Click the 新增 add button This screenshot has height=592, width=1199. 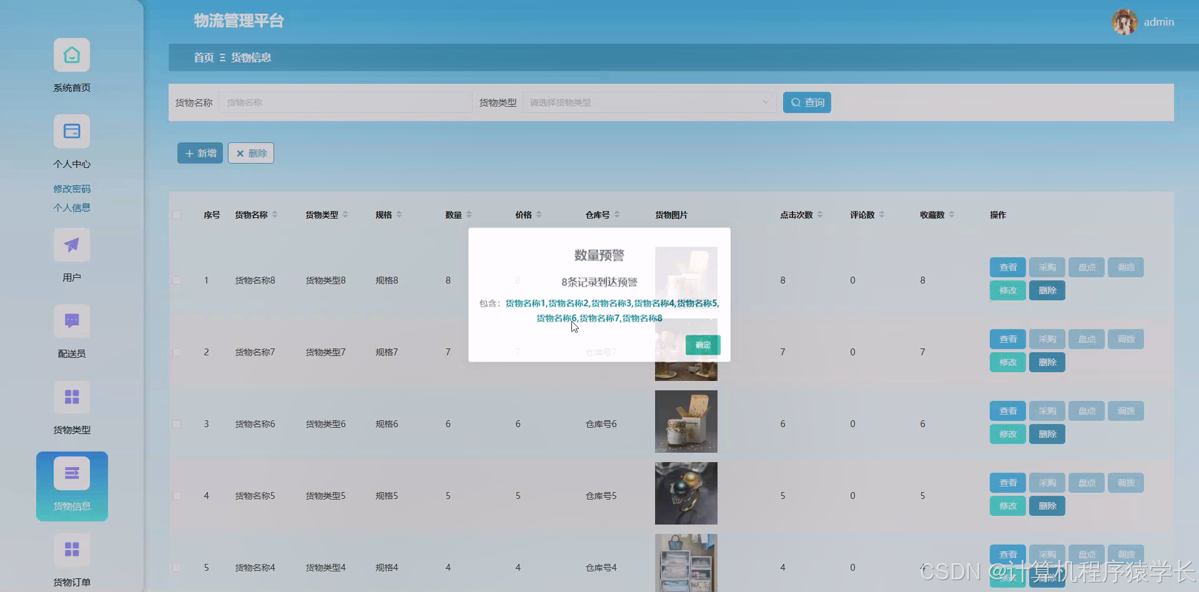(x=200, y=153)
